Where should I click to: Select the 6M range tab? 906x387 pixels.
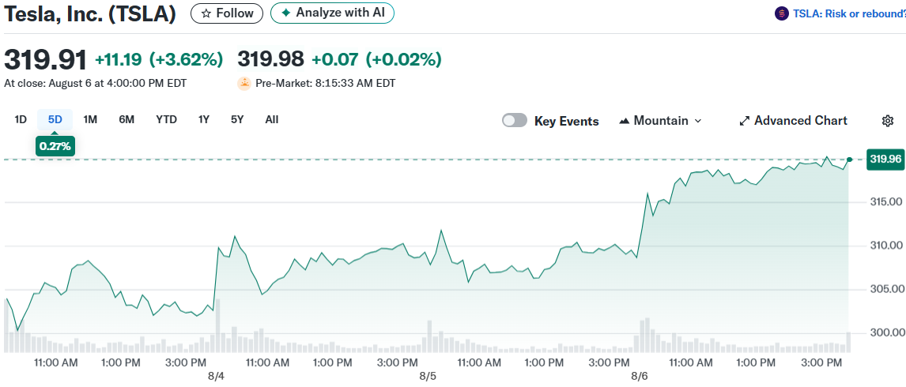click(x=126, y=119)
